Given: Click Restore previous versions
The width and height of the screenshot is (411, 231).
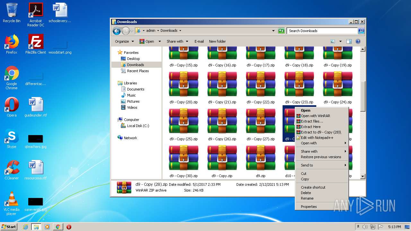Looking at the screenshot, I should point(322,157).
